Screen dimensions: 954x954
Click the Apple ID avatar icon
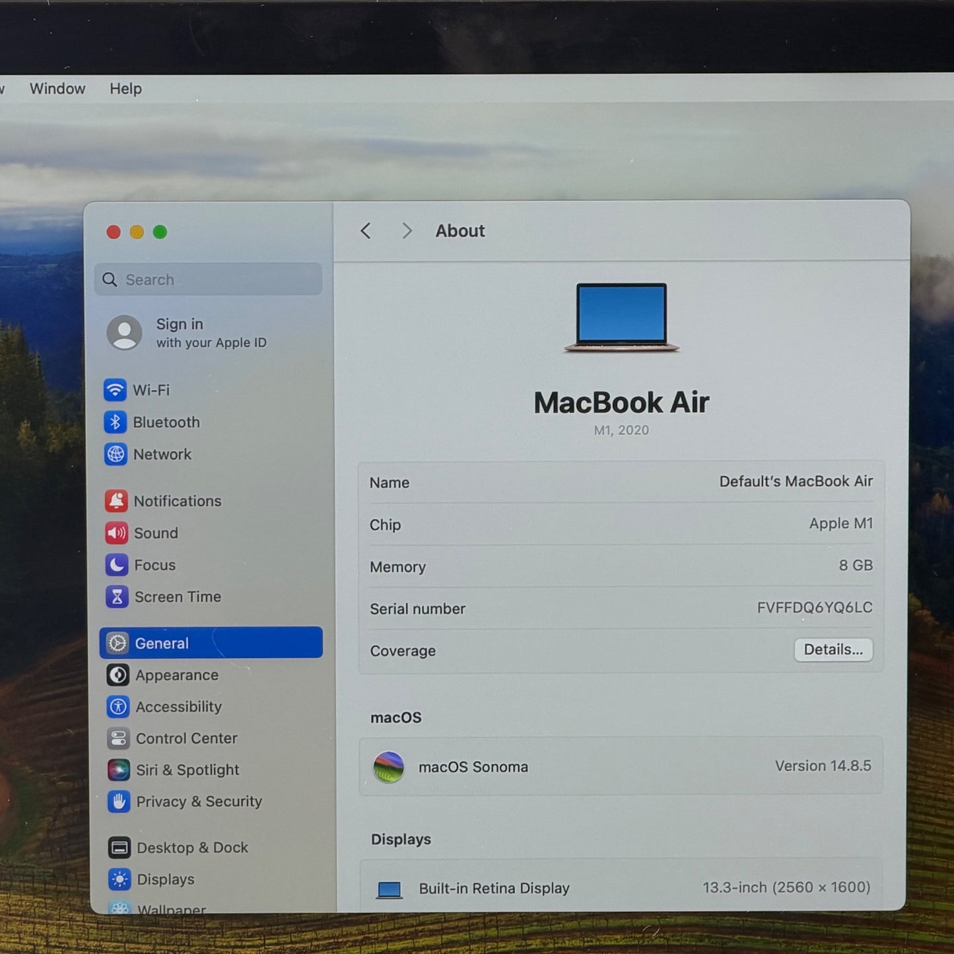click(x=124, y=332)
